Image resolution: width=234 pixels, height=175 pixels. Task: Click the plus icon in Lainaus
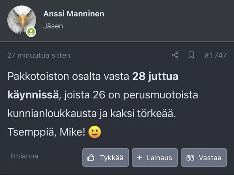140,158
